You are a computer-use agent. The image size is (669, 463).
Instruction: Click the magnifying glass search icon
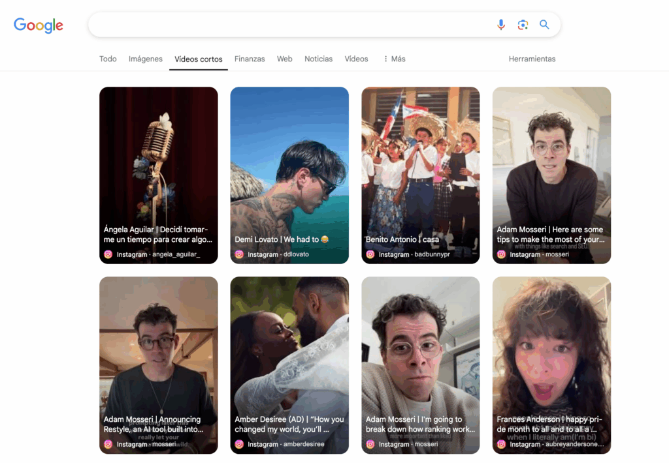point(544,25)
